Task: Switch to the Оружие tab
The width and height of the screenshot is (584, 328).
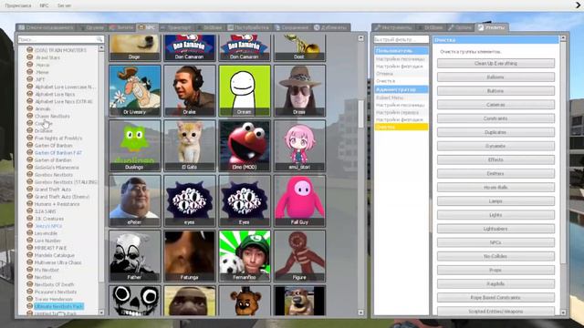Action: point(91,27)
